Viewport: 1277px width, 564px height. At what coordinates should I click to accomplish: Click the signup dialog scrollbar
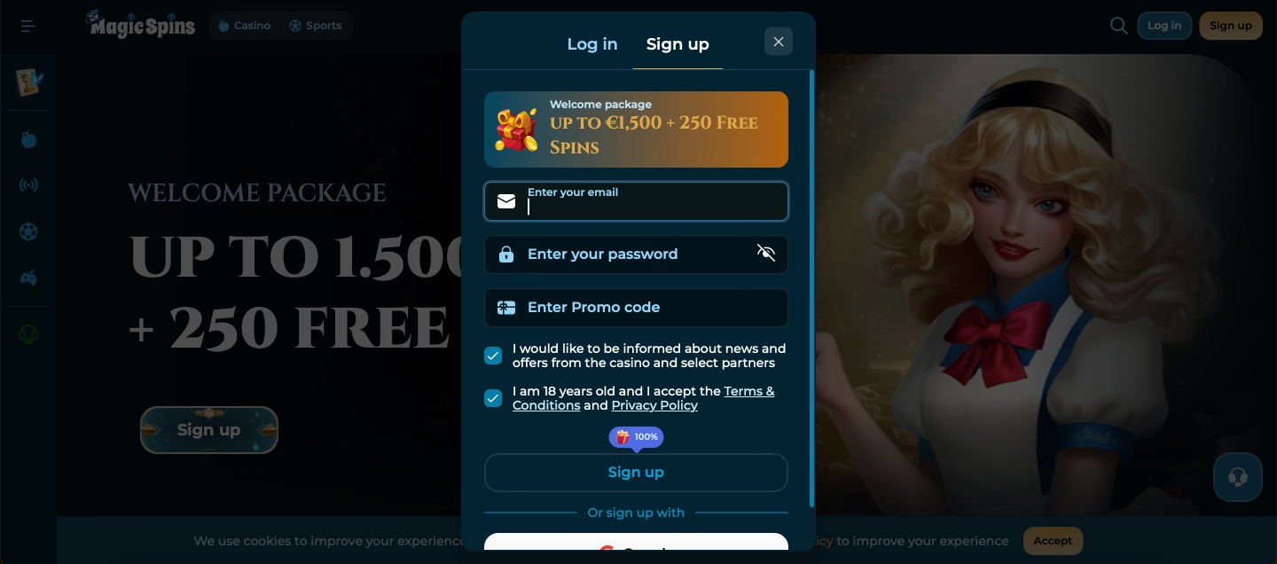(x=811, y=288)
